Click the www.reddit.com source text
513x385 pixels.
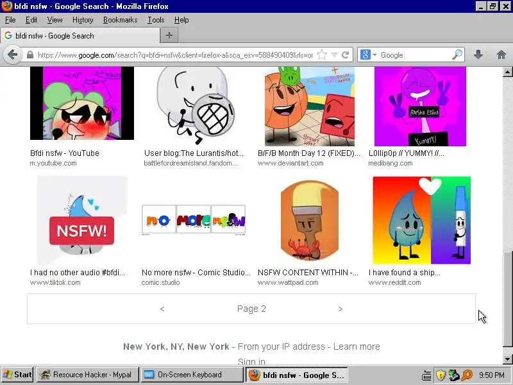point(394,282)
